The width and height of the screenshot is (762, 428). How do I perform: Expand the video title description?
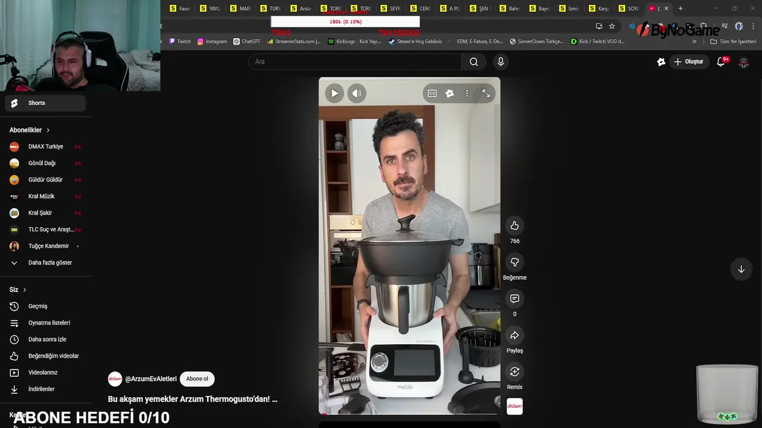(192, 399)
